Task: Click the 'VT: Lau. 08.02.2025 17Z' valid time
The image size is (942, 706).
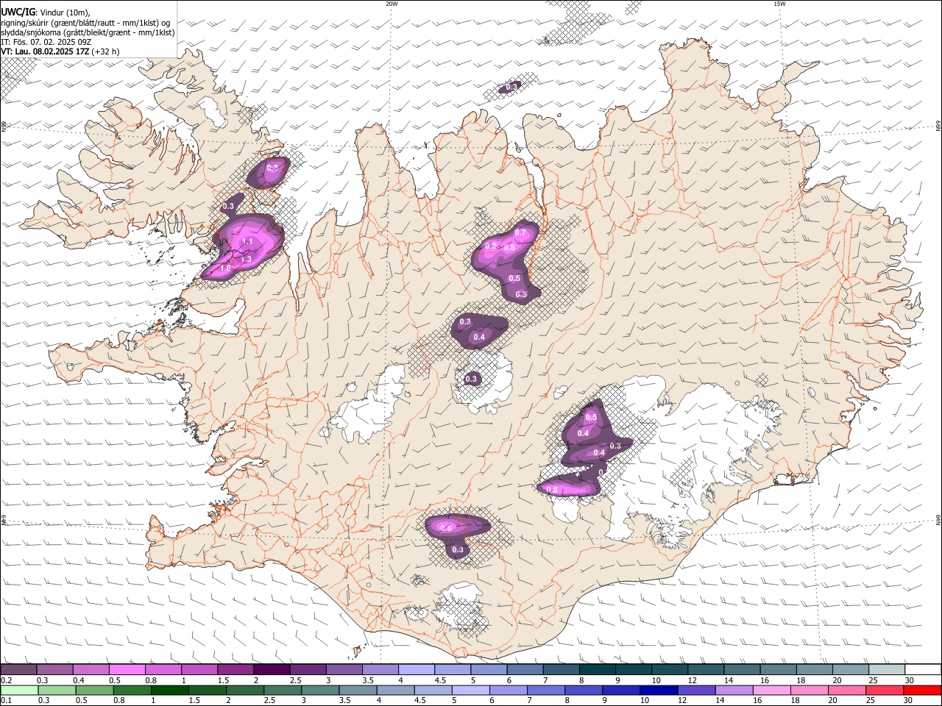Action: coord(45,51)
